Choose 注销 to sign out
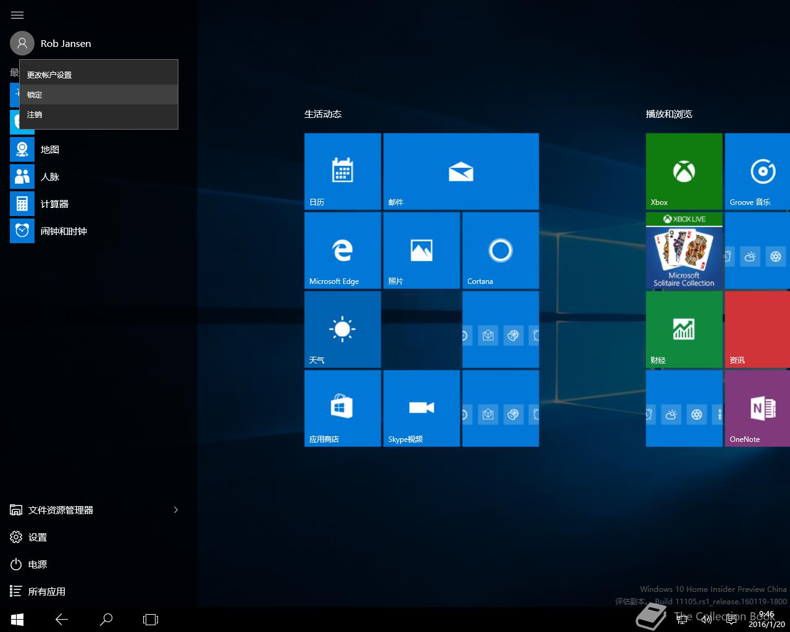This screenshot has height=632, width=790. point(99,114)
